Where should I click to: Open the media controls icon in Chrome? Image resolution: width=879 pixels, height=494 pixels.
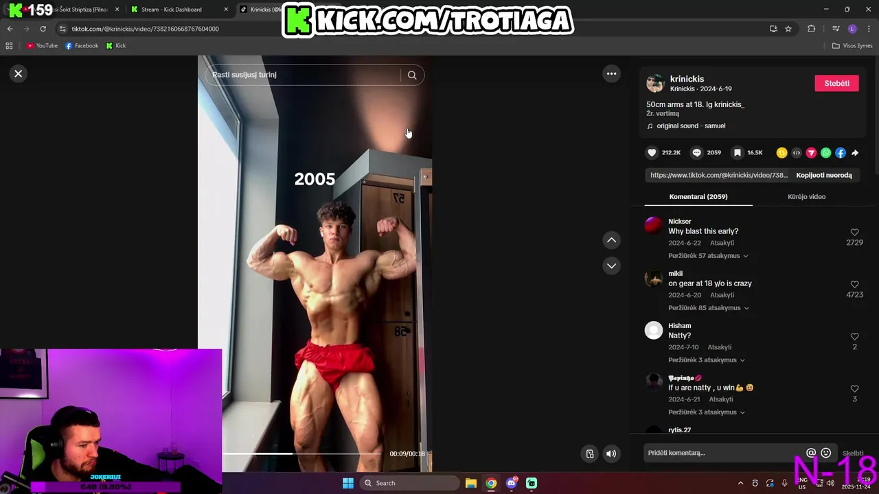[836, 29]
